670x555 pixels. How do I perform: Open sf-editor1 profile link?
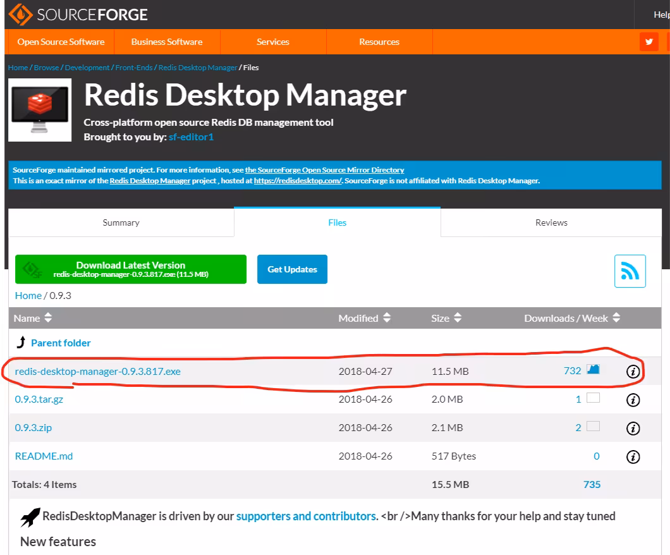[191, 137]
